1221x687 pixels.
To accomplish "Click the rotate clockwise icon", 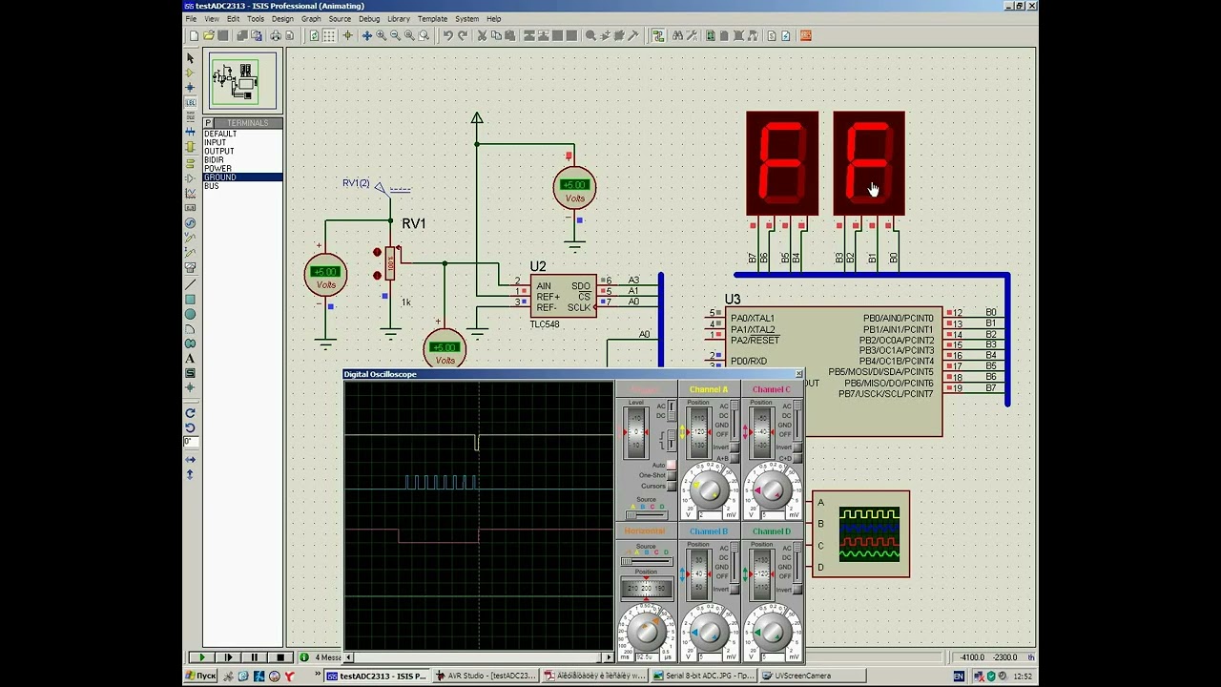I will [190, 413].
